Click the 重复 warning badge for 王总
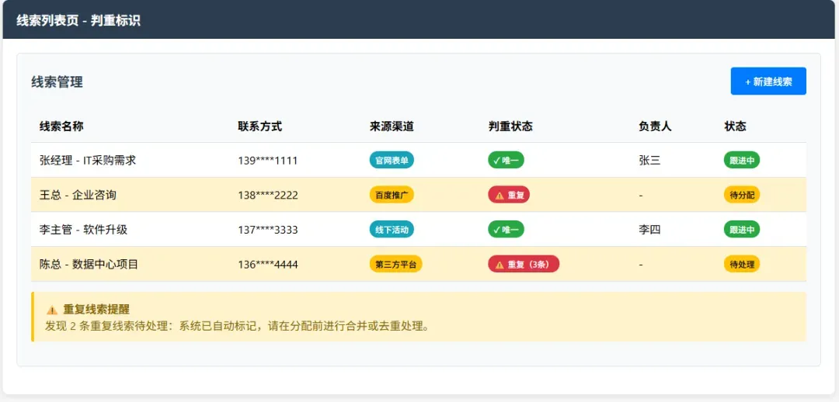Image resolution: width=839 pixels, height=402 pixels. 509,195
